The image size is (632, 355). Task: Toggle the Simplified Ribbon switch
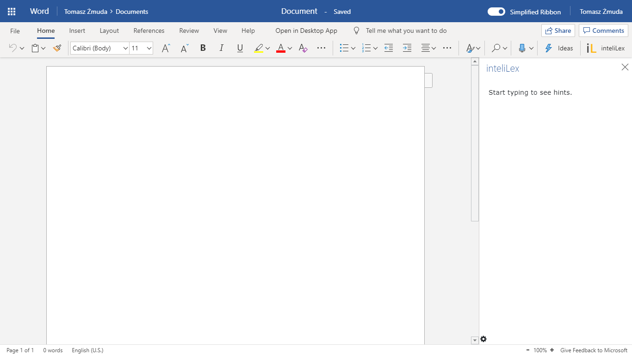point(496,12)
